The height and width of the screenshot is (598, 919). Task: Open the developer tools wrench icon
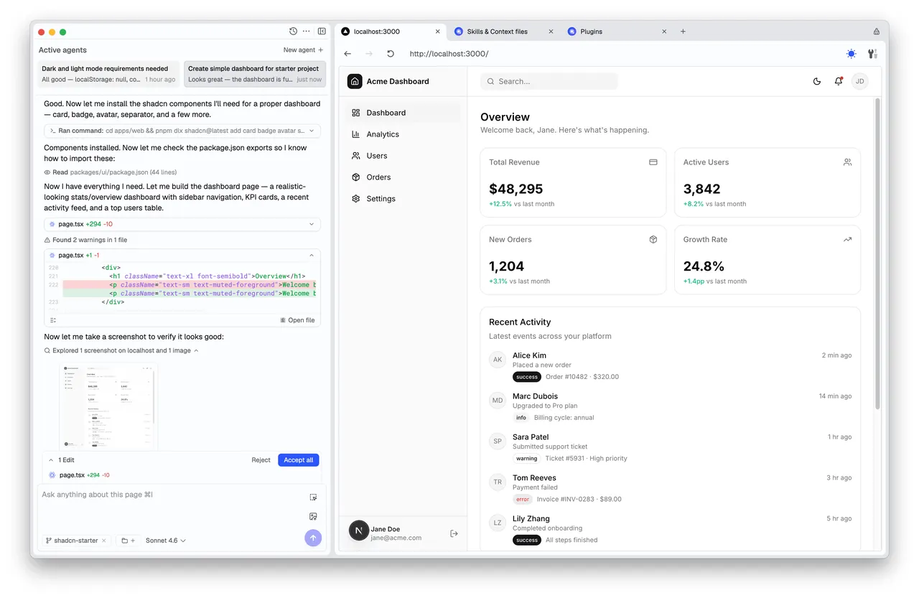tap(872, 54)
